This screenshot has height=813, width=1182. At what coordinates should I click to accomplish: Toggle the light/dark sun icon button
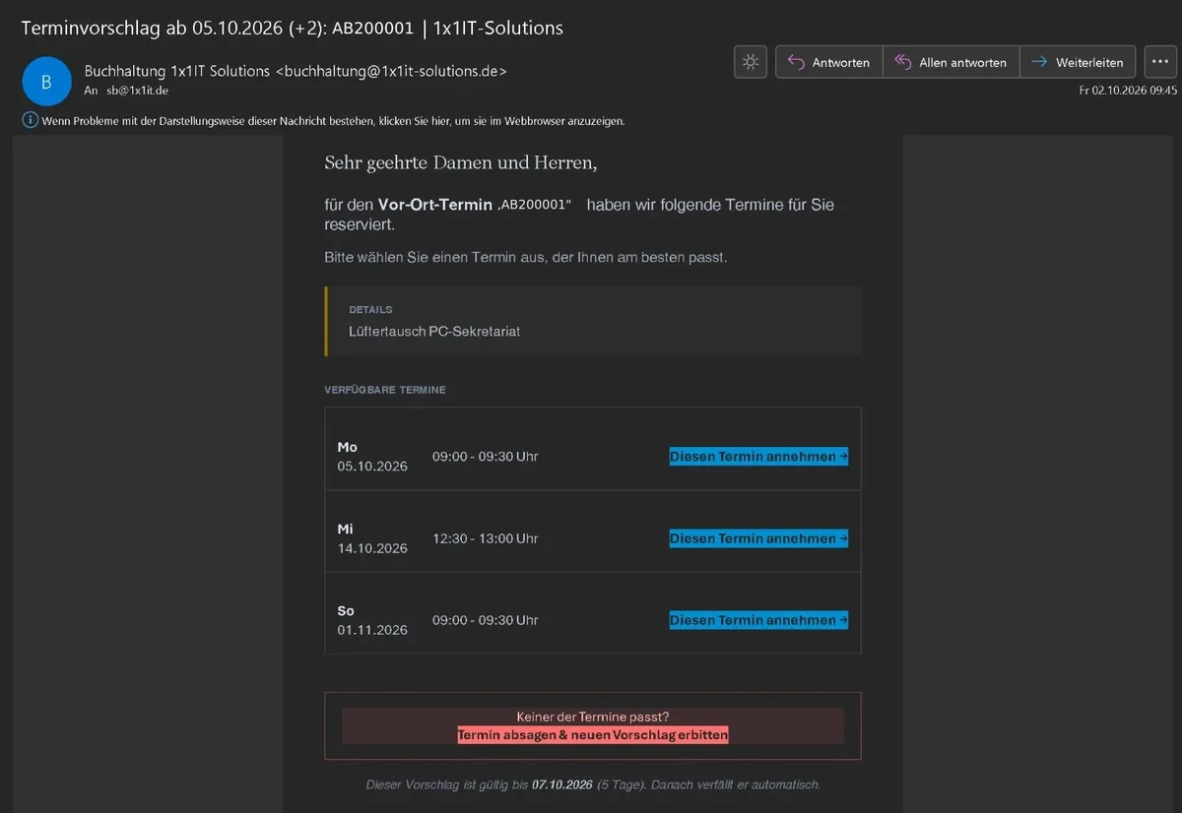751,62
